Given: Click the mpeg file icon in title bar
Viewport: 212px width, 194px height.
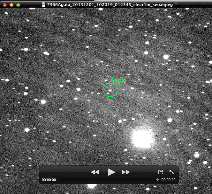Looking at the screenshot, I should [x=43, y=4].
